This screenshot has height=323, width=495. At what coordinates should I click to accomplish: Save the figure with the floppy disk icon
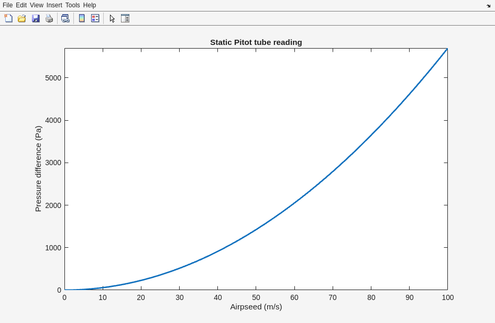coord(36,18)
